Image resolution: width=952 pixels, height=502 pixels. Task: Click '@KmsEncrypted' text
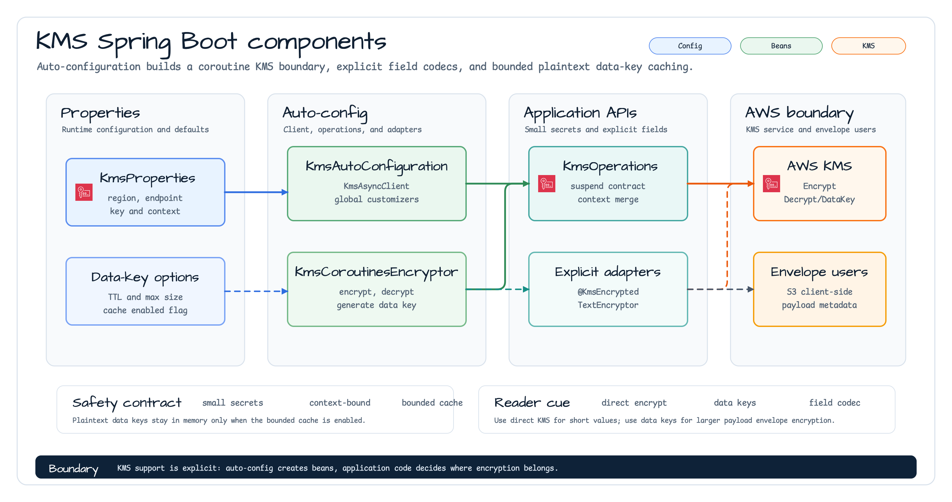tap(608, 292)
